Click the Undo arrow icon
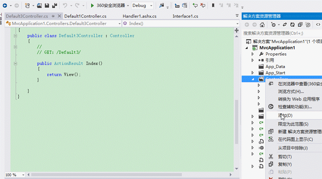This screenshot has width=322, height=179. point(65,6)
